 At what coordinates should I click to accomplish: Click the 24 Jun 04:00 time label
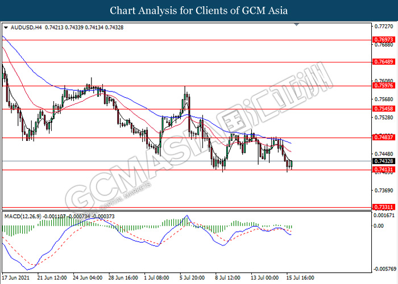pyautogui.click(x=88, y=278)
